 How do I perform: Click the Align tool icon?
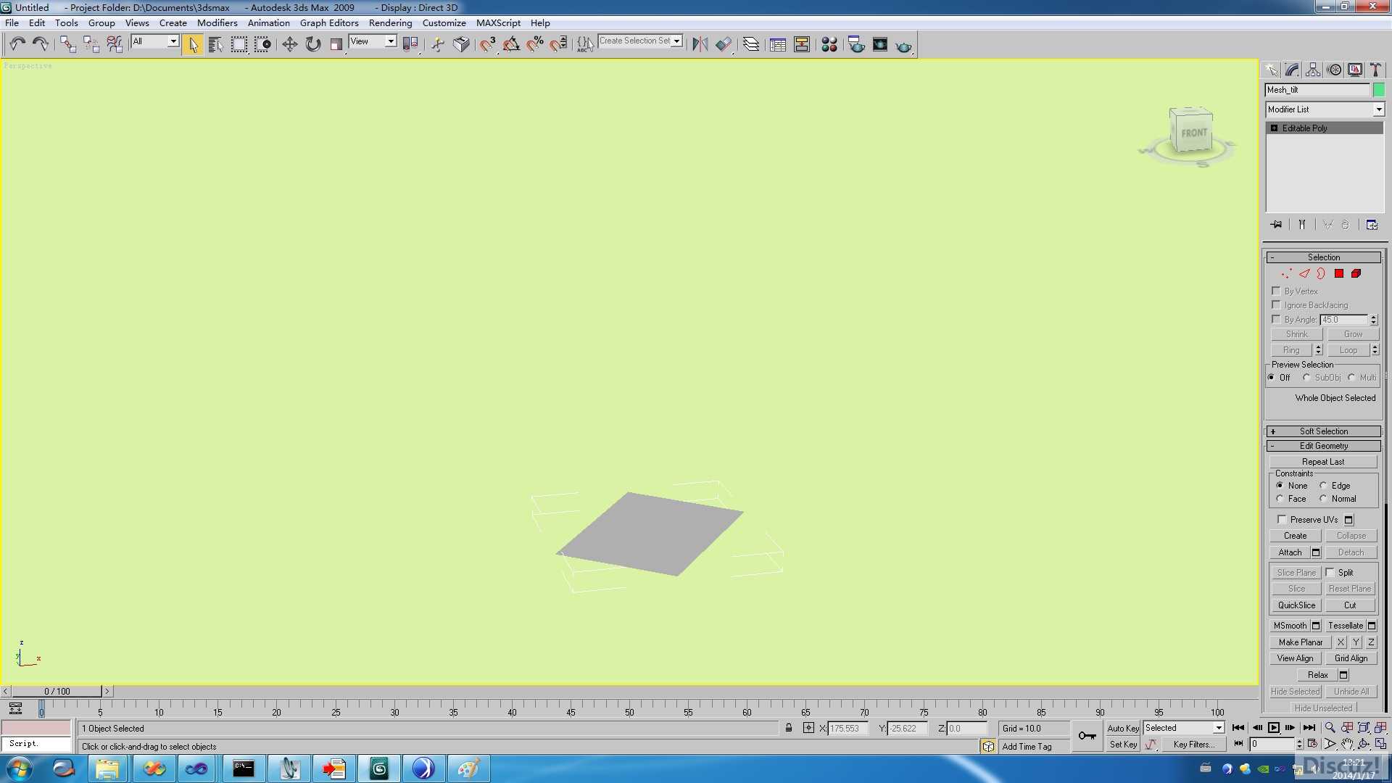(724, 45)
